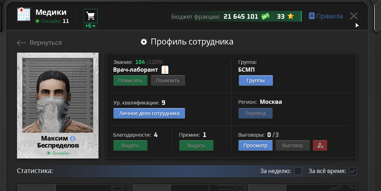Image resolution: width=381 pixels, height=191 pixels.
Task: Click the rank uniform icon next to Врач-лаборант
Action: click(x=165, y=70)
